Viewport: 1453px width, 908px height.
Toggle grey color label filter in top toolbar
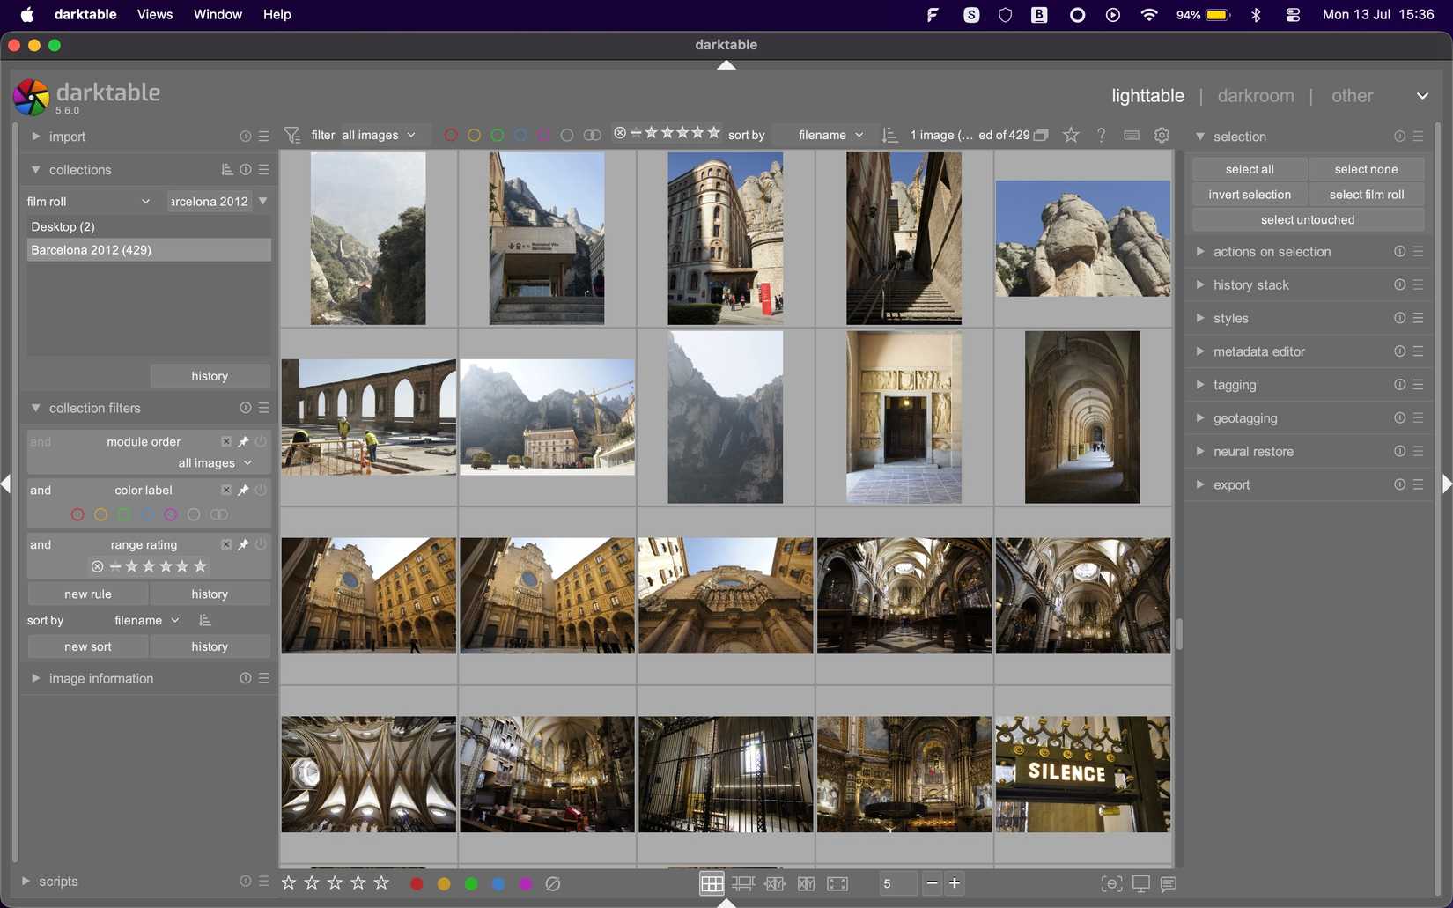tap(567, 135)
